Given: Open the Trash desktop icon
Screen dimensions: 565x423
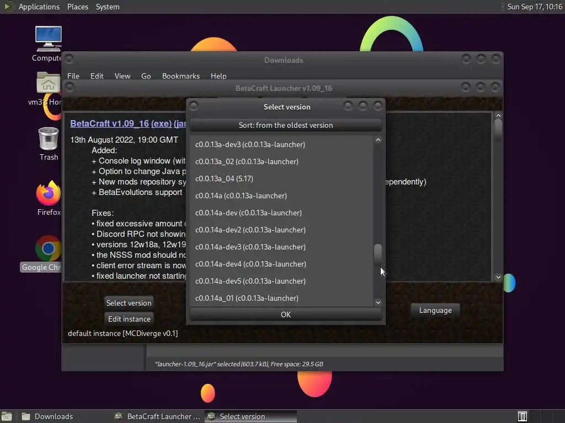Looking at the screenshot, I should [49, 144].
